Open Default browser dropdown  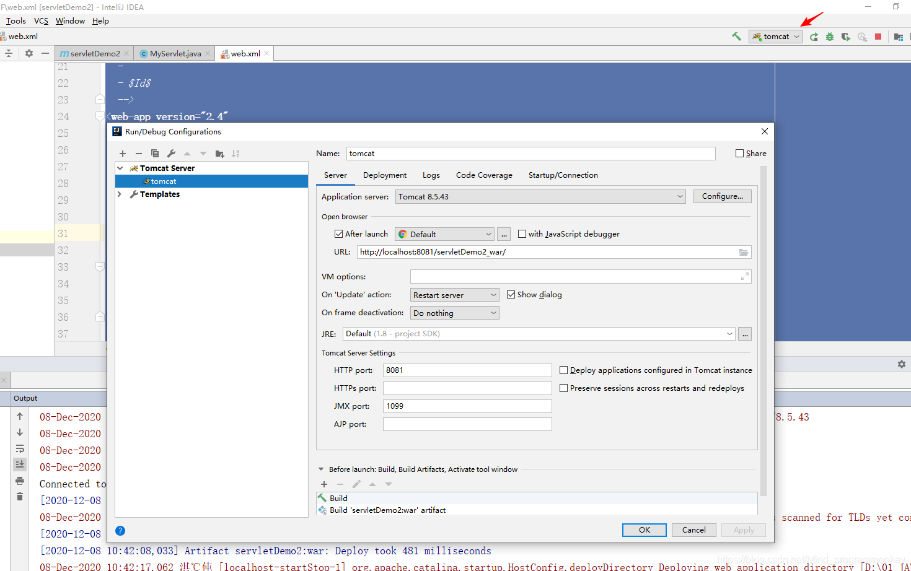444,234
